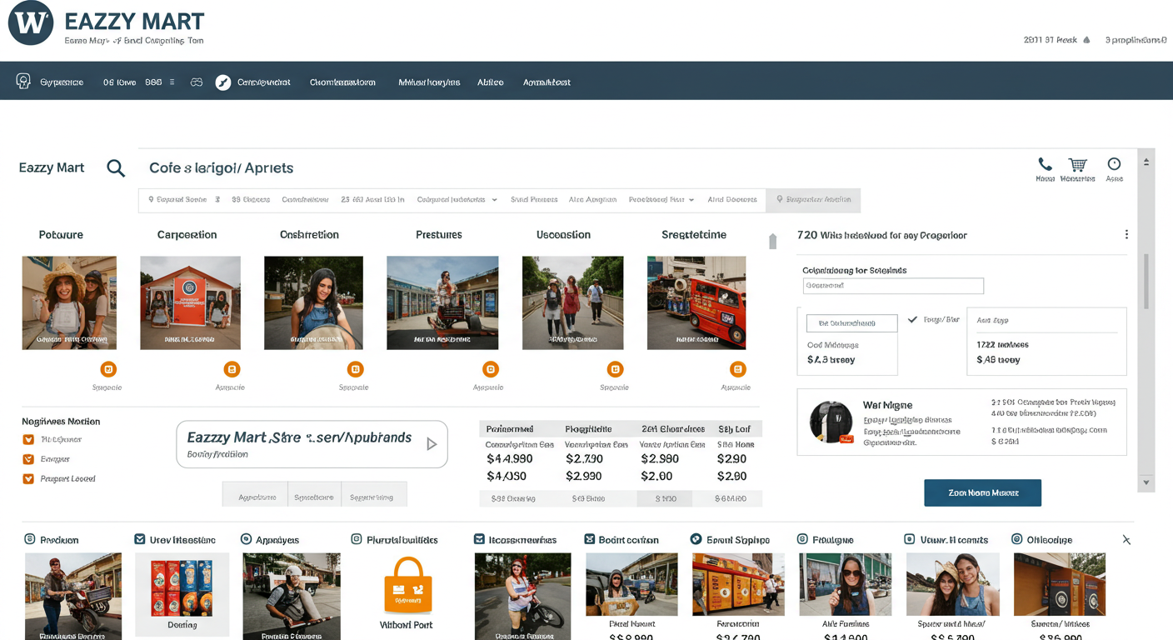Click the magnifying glass search icon
The height and width of the screenshot is (640, 1173).
[x=116, y=168]
